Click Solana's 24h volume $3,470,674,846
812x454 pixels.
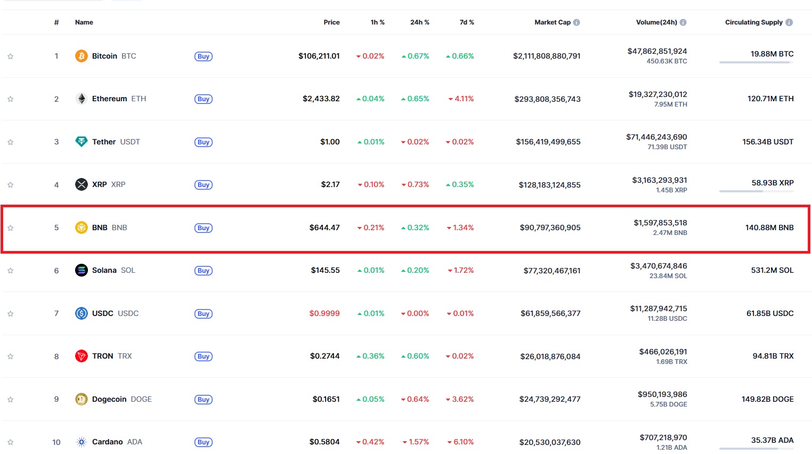659,266
